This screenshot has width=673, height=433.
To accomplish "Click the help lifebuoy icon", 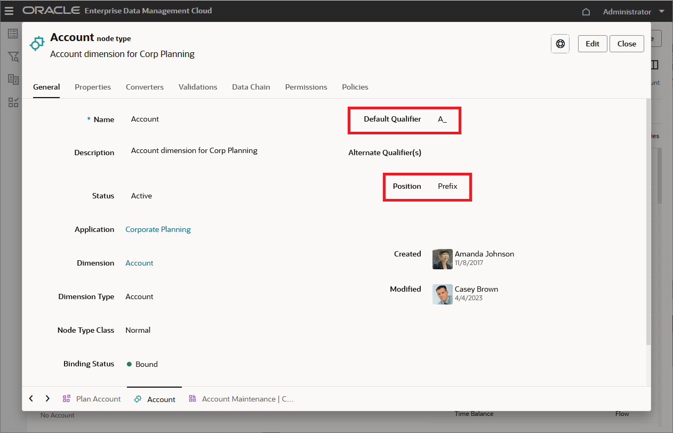I will click(560, 44).
